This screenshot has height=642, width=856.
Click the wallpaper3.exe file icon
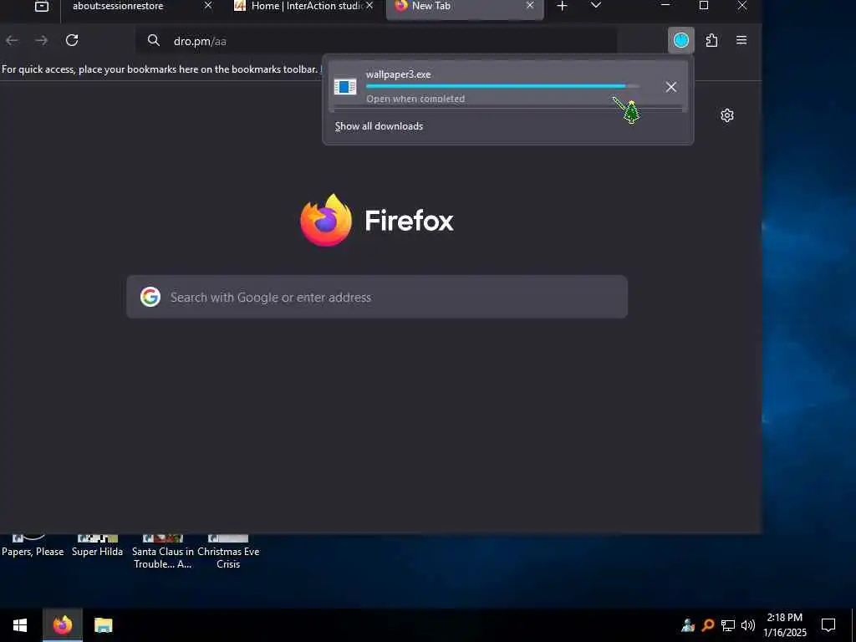[345, 87]
